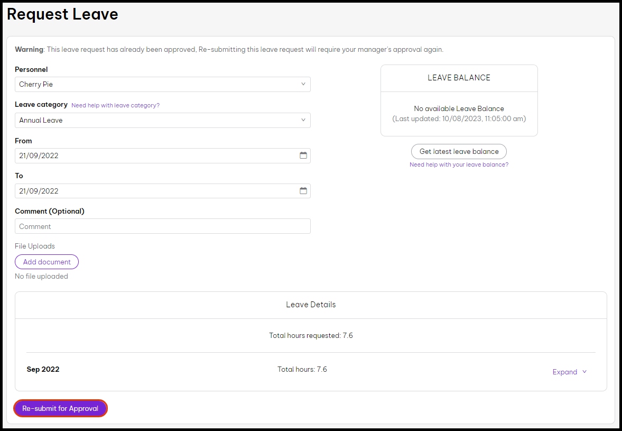This screenshot has width=622, height=431.
Task: Click the Personnel dropdown chevron
Action: pyautogui.click(x=303, y=84)
